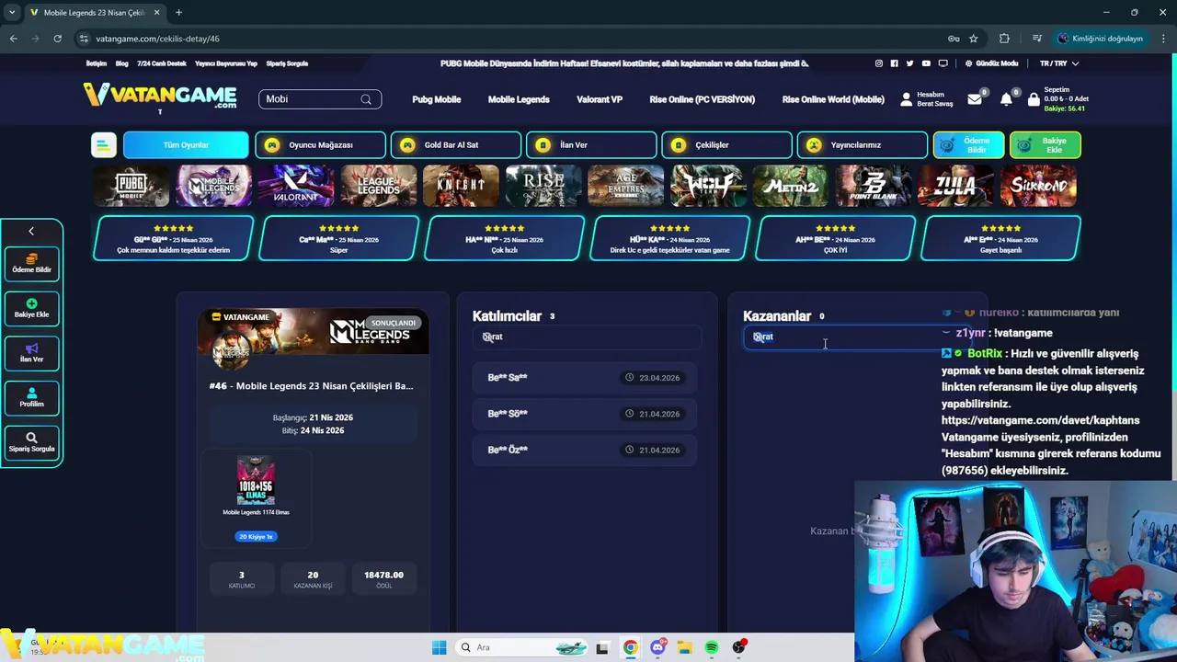1177x662 pixels.
Task: Select the Tüm Oyunlar tab
Action: click(x=186, y=145)
